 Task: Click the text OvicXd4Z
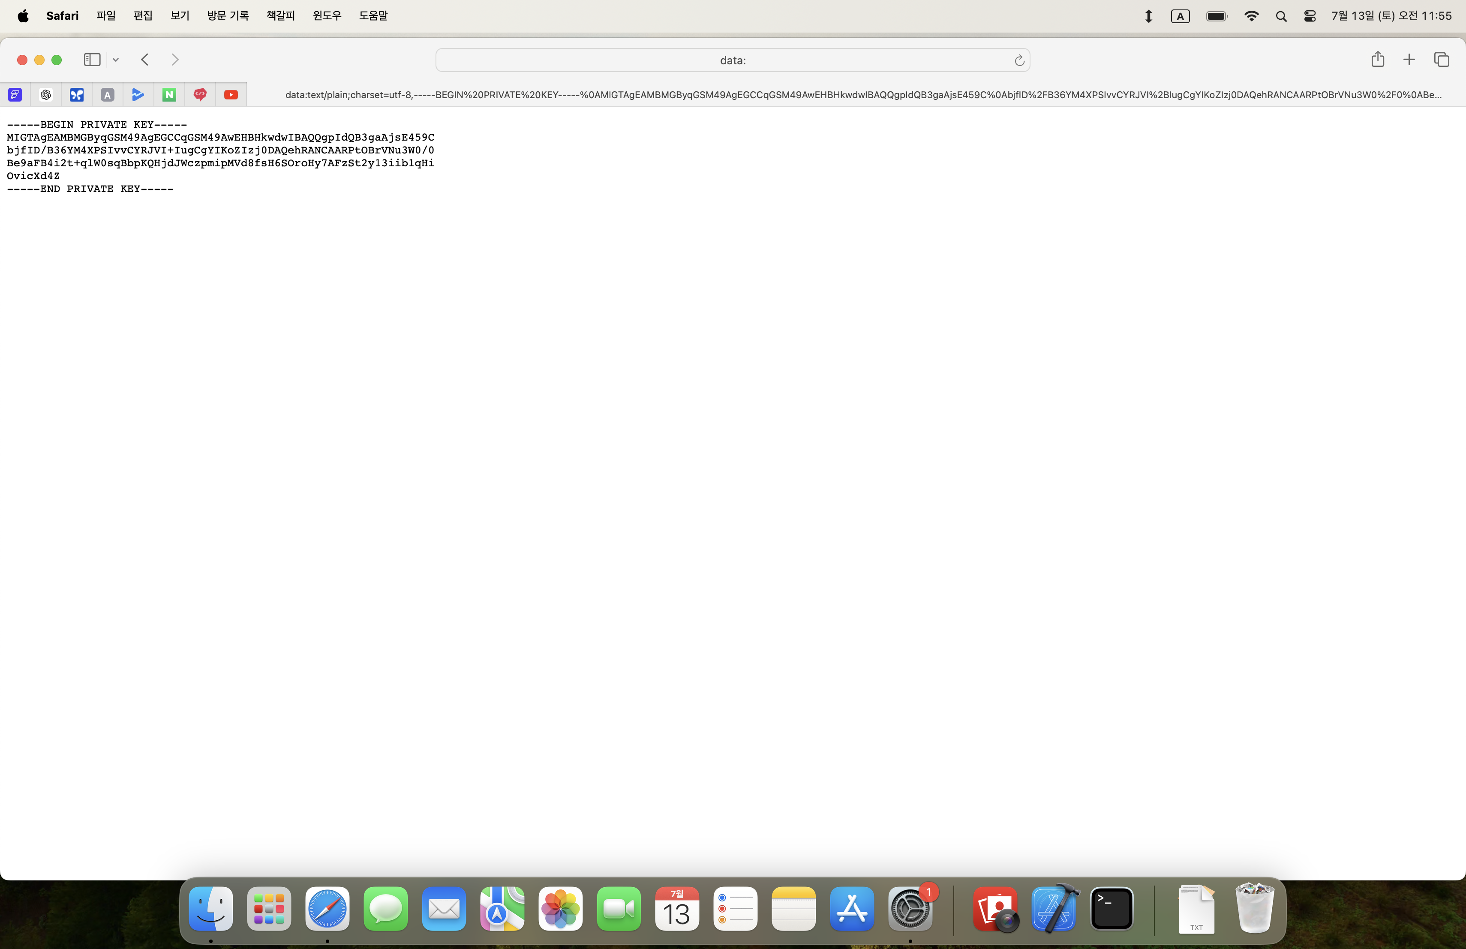pos(33,176)
